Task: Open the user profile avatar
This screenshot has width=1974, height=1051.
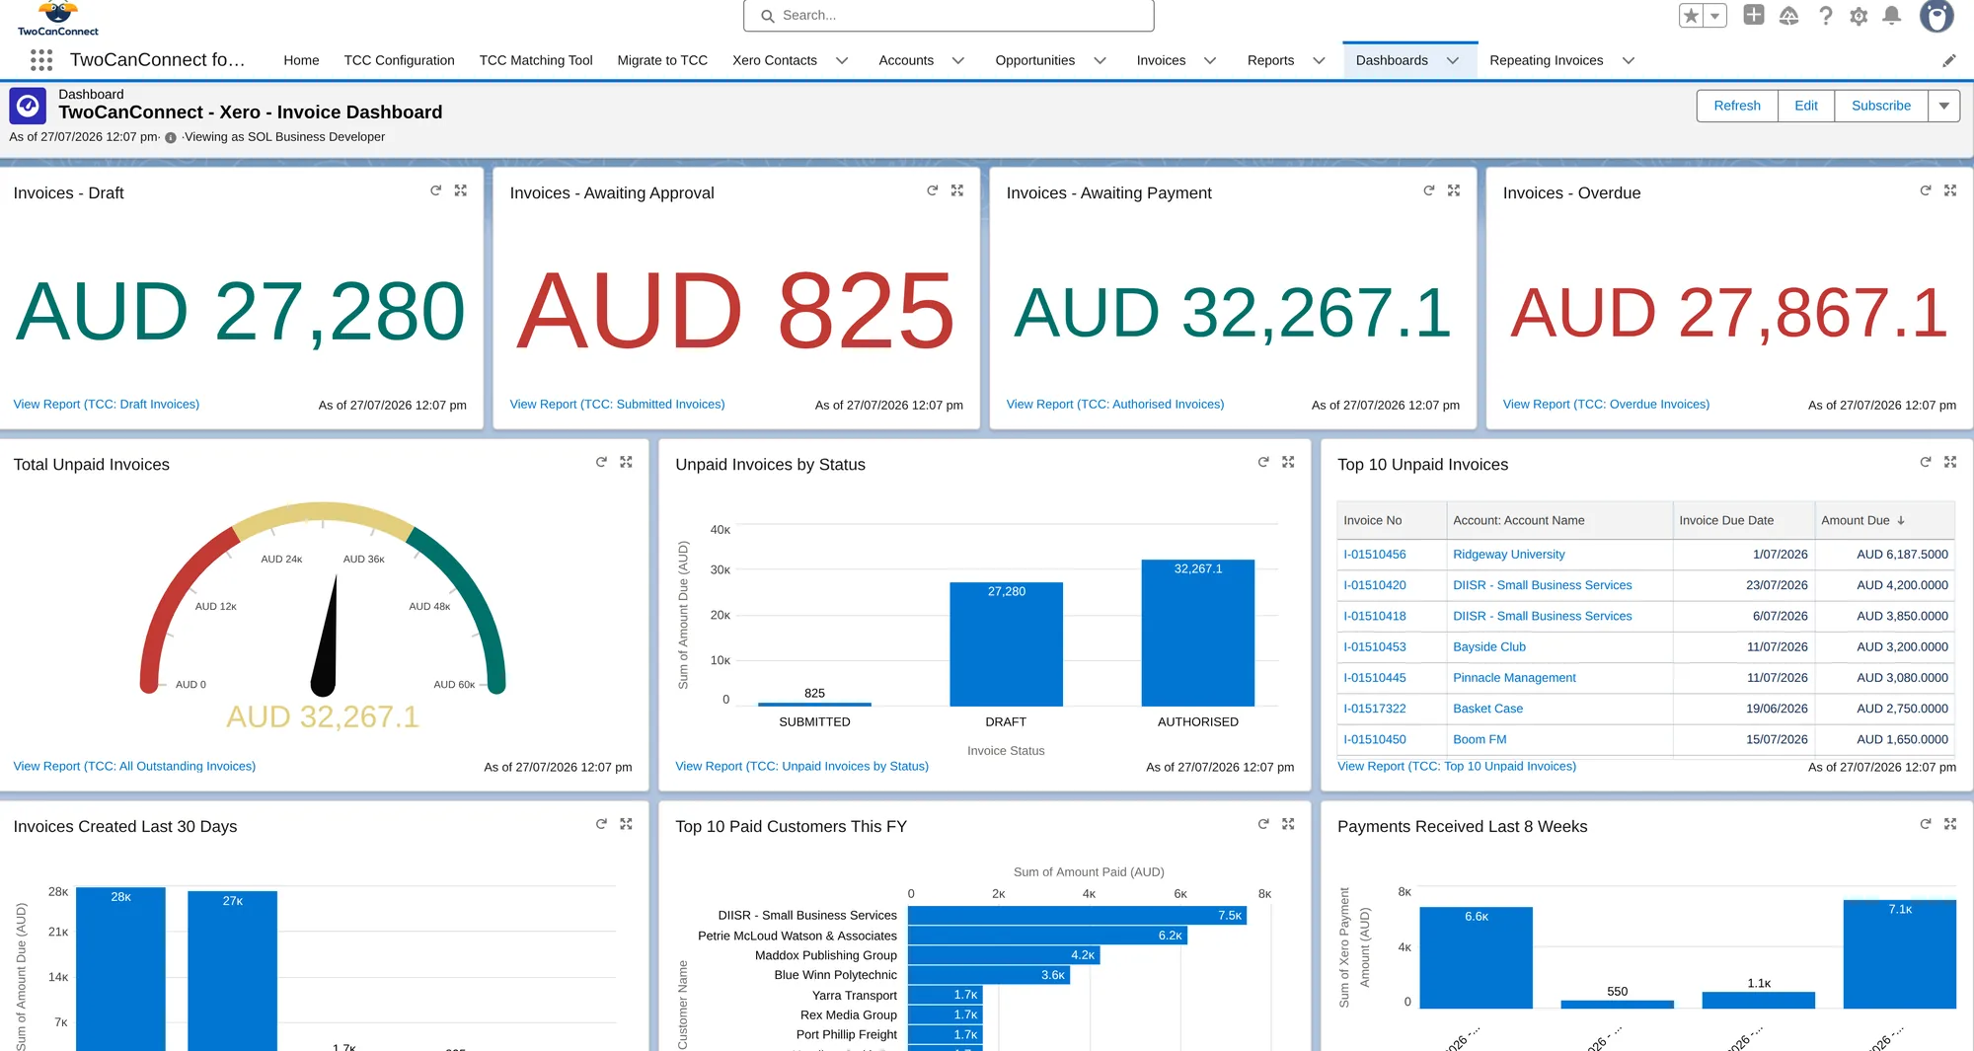Action: (x=1936, y=16)
